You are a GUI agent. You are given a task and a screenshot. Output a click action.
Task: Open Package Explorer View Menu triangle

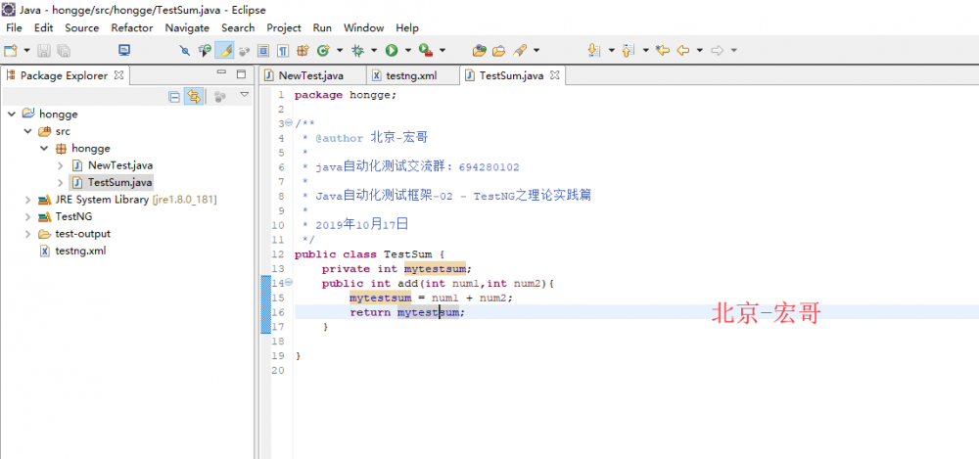(x=245, y=95)
